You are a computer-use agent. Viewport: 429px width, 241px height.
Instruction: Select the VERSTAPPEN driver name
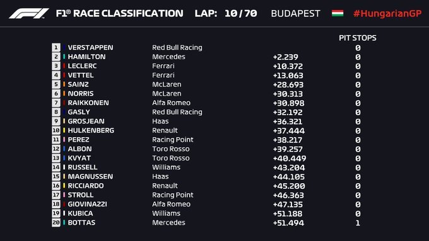coord(90,47)
